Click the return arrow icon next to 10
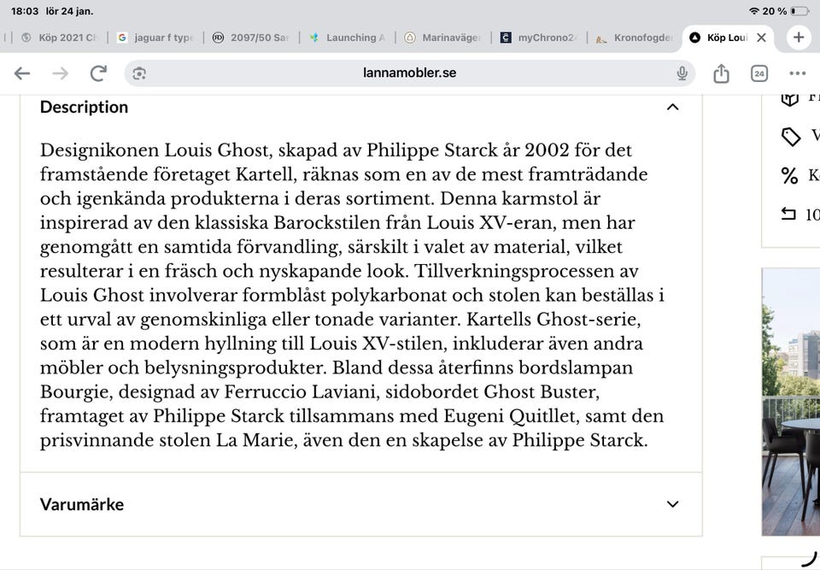Screen dimensions: 820x570 click(x=788, y=214)
